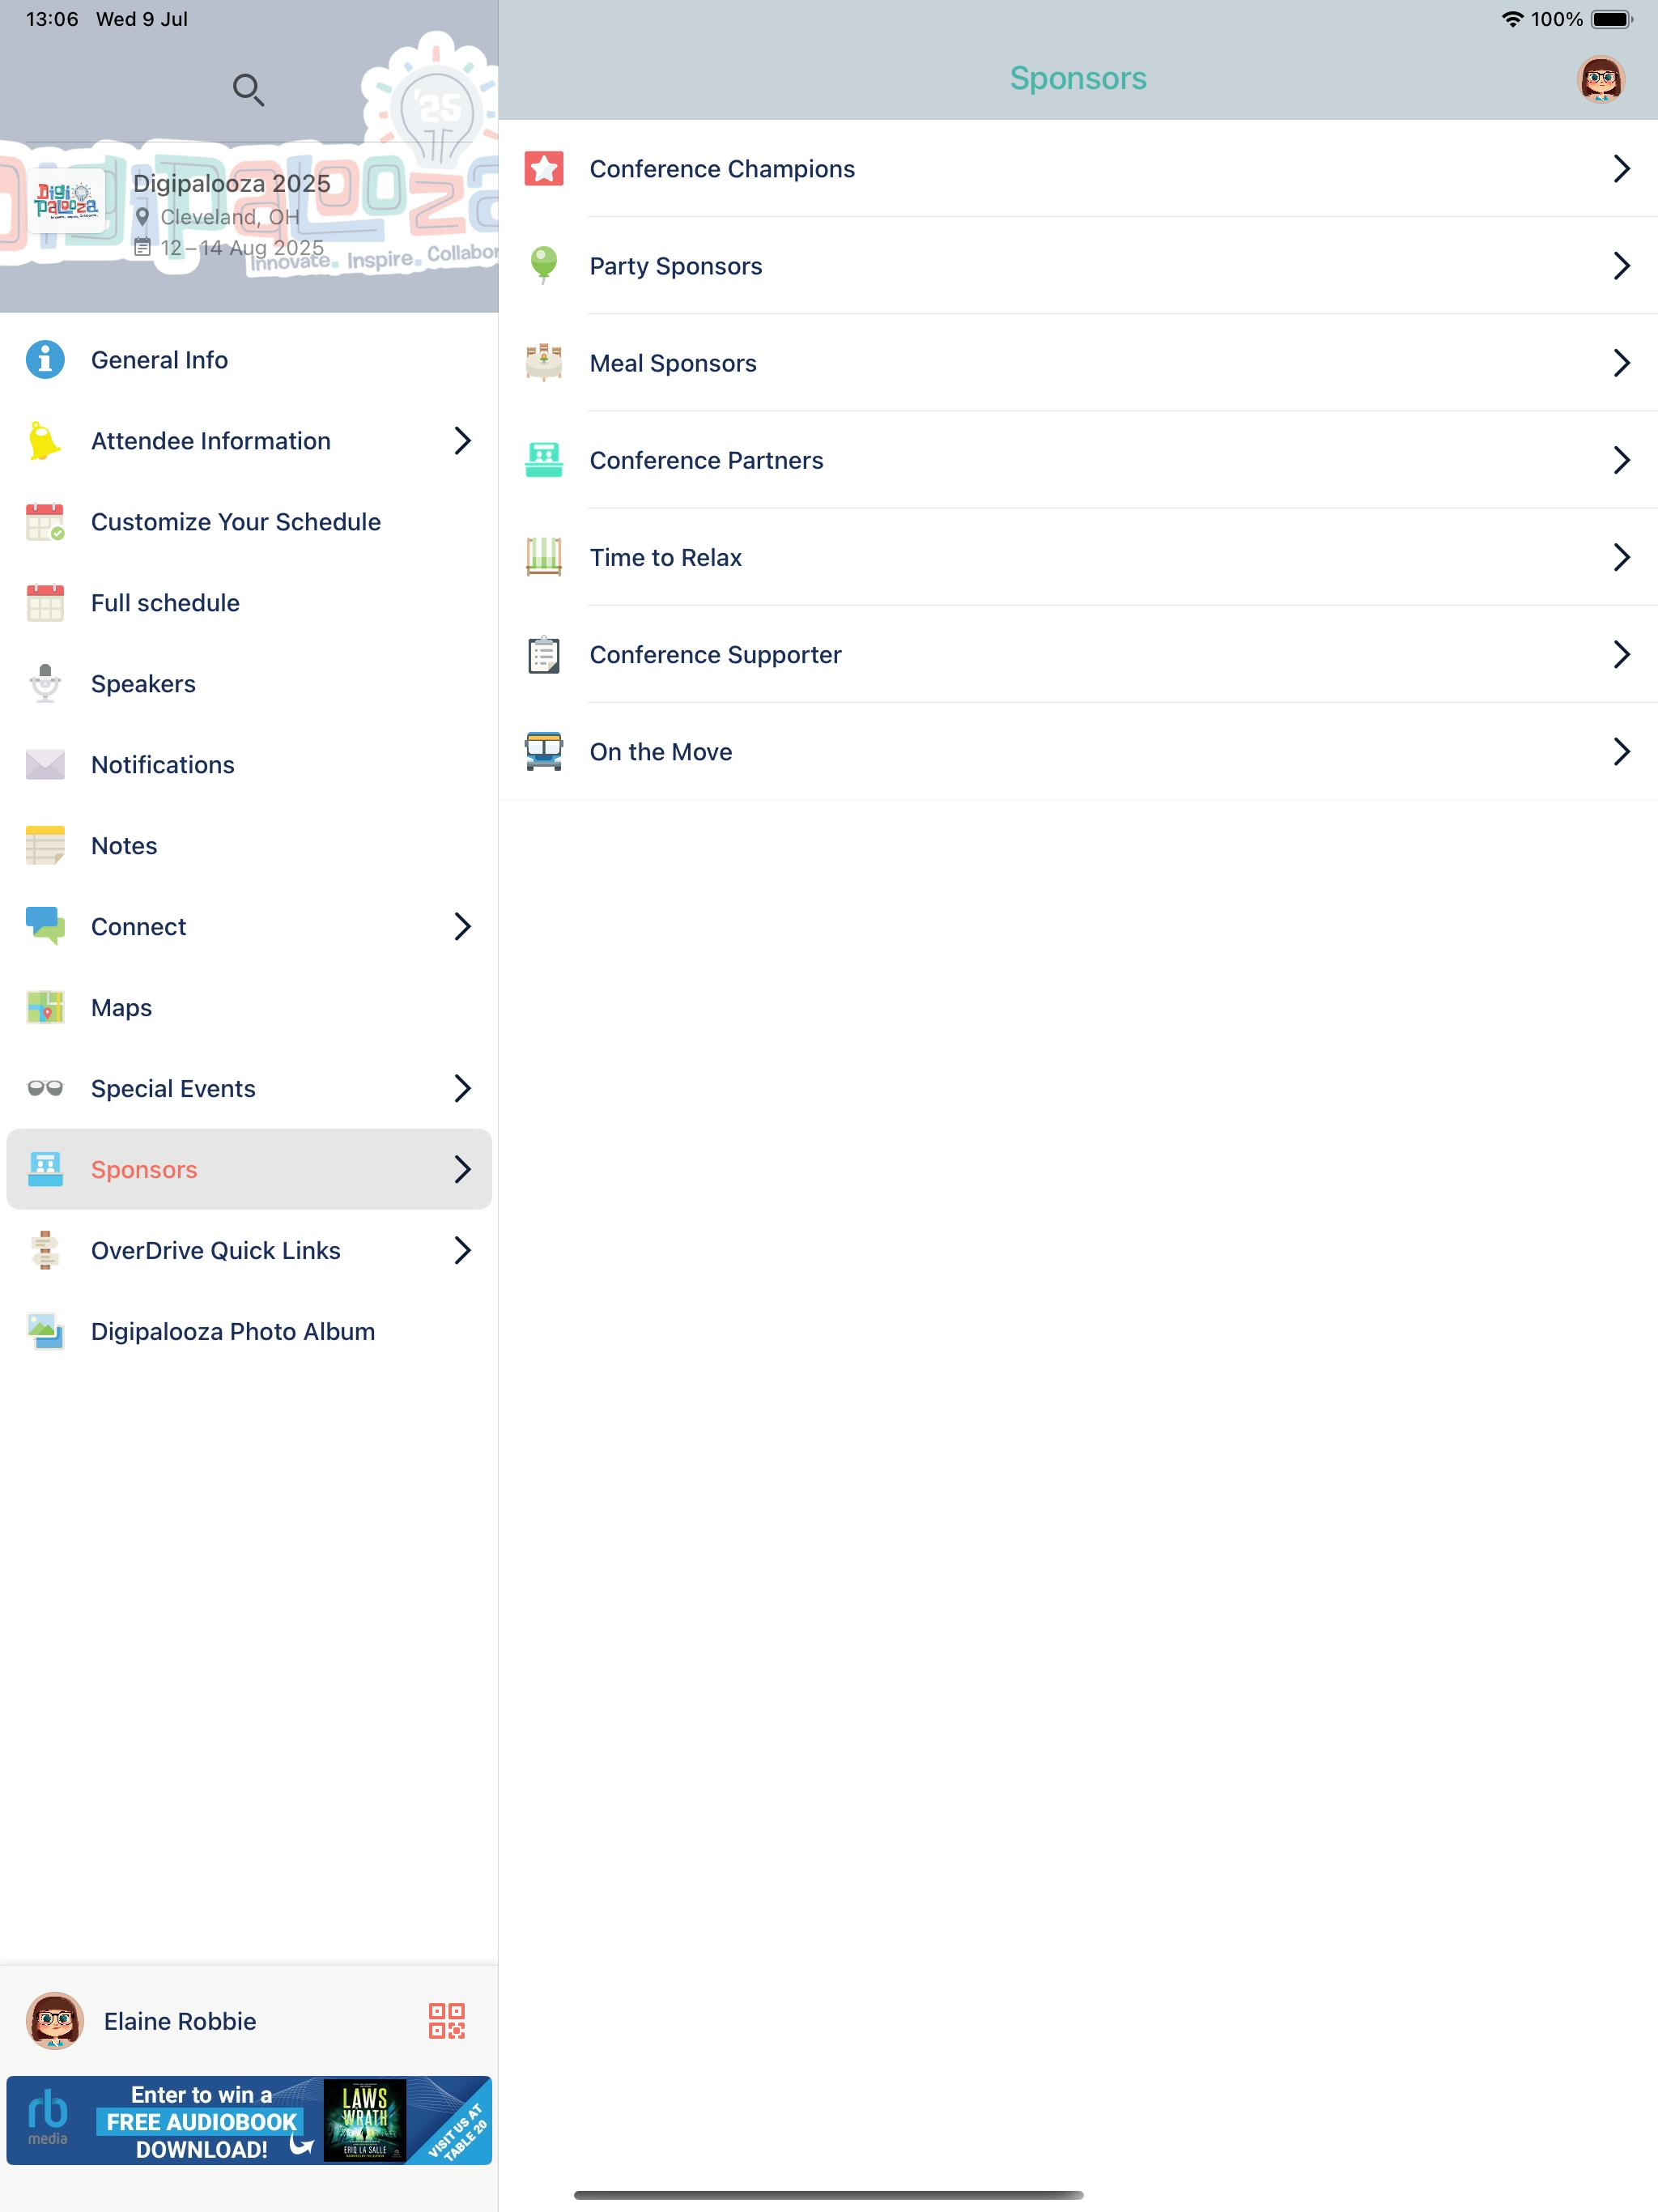Open Digipalooza Photo Album entry
The image size is (1658, 2212).
point(249,1332)
